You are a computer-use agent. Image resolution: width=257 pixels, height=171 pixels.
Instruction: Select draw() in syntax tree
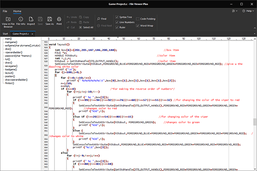click(9, 63)
